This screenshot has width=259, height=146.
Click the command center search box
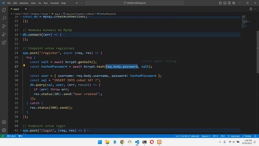coord(134,3)
